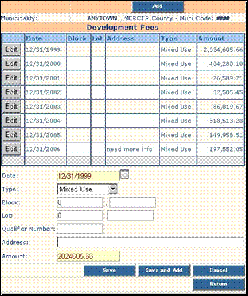Click the Development Fees heading
Image resolution: width=248 pixels, height=296 pixels.
[x=123, y=28]
